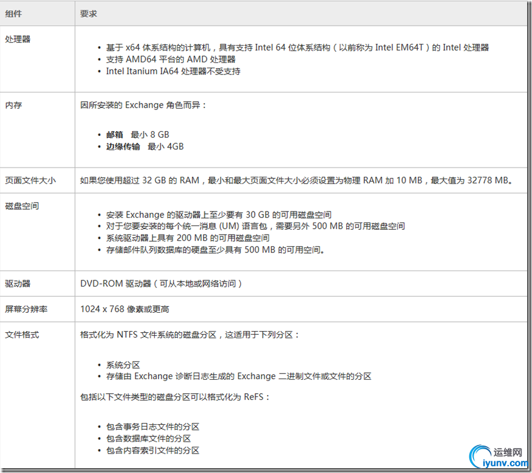Screen dimensions: 532x473
Task: Click 因所安装的 Exchange 角色而异 text
Action: tap(143, 105)
